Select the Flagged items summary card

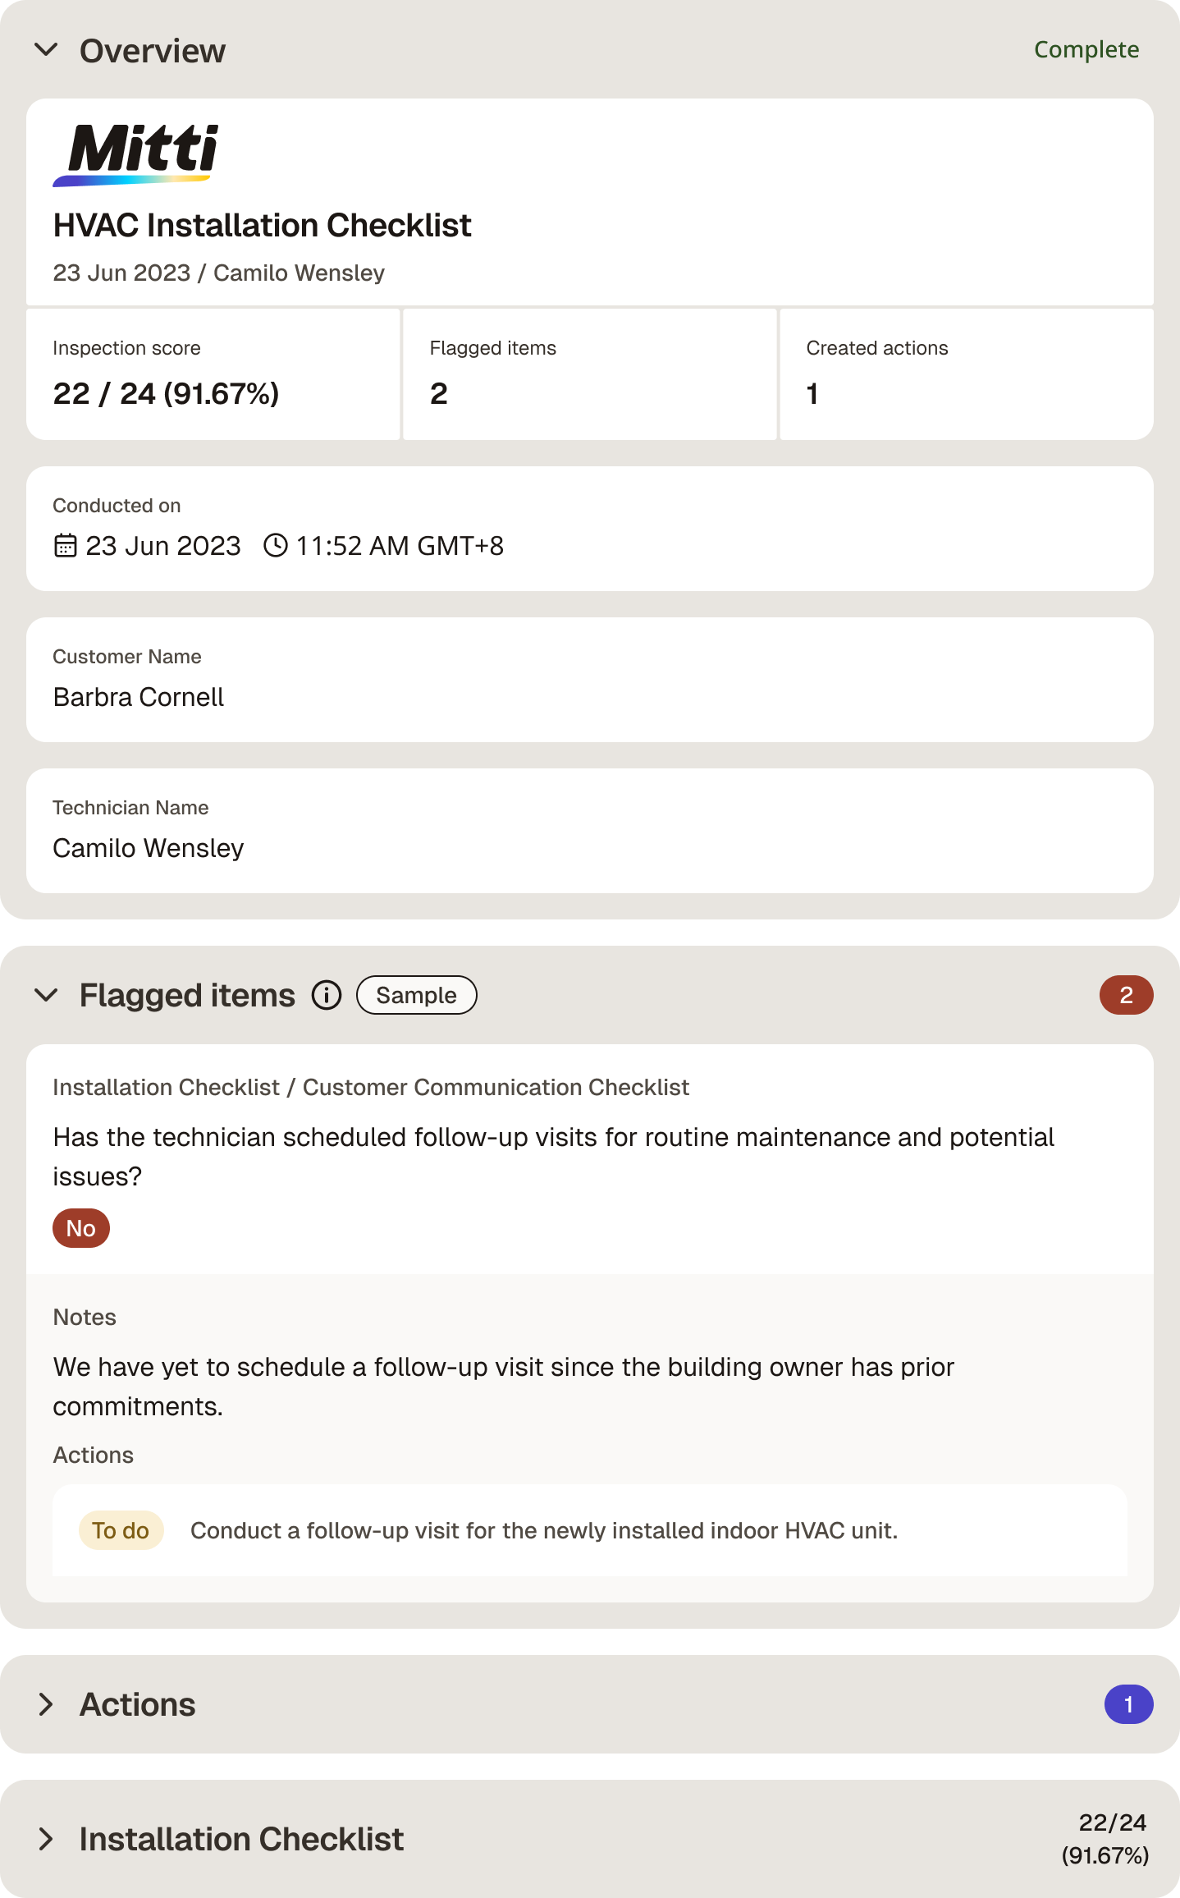590,374
